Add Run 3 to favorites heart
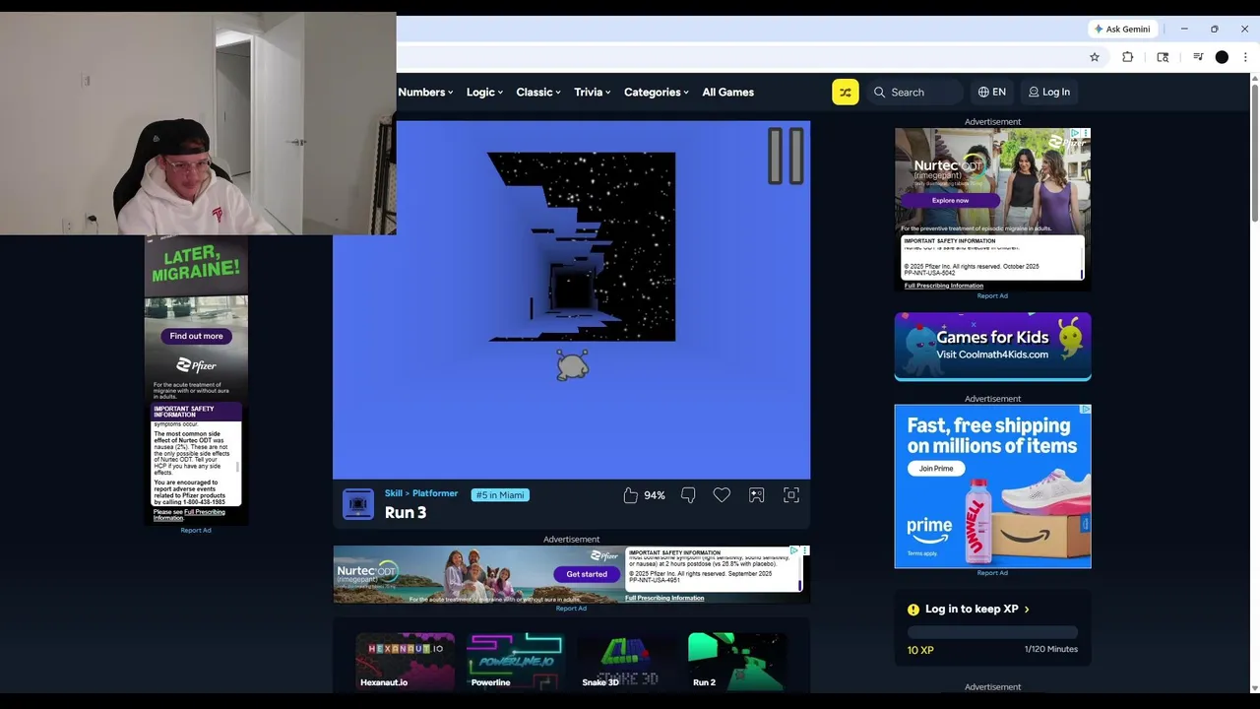The height and width of the screenshot is (709, 1260). [722, 495]
